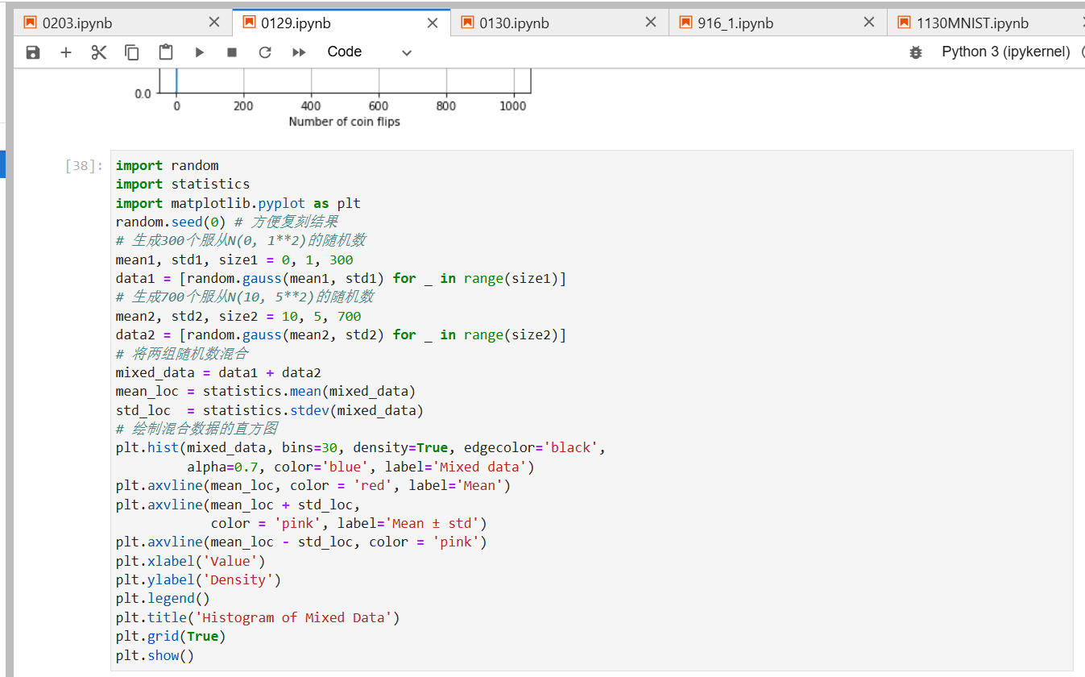Image resolution: width=1085 pixels, height=677 pixels.
Task: Click the Python 3 (ipykernel) kernel name
Action: (x=1006, y=52)
